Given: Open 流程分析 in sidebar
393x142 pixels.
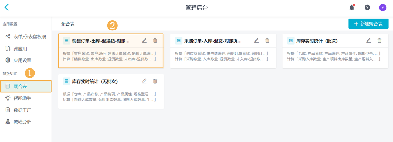Looking at the screenshot, I should coord(22,122).
